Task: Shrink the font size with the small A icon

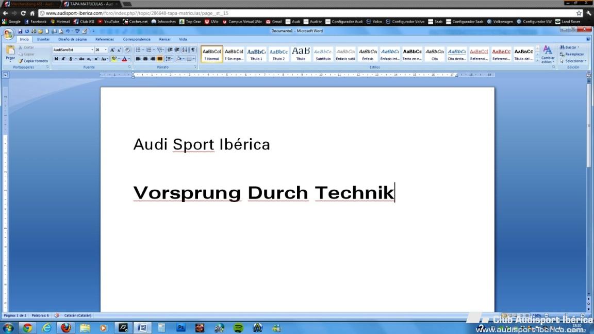Action: tap(119, 49)
